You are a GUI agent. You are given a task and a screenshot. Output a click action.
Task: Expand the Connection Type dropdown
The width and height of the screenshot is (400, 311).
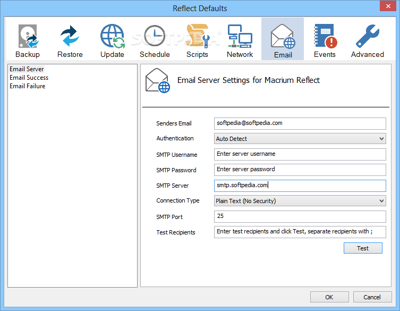coord(300,201)
